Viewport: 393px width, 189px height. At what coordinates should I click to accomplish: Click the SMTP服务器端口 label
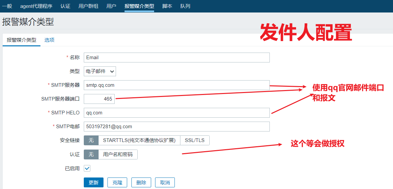60,99
